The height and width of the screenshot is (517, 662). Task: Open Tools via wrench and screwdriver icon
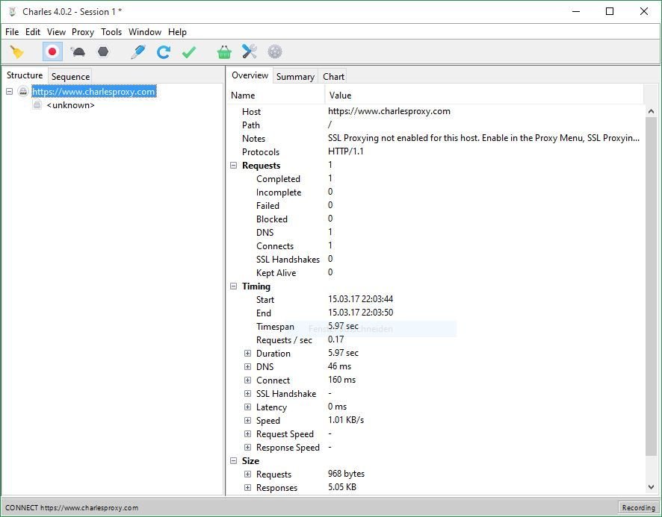(250, 52)
